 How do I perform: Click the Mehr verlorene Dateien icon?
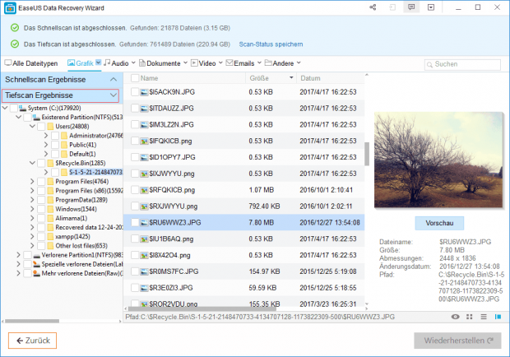[36, 273]
